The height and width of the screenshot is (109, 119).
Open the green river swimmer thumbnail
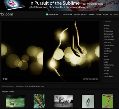pyautogui.click(x=15, y=101)
